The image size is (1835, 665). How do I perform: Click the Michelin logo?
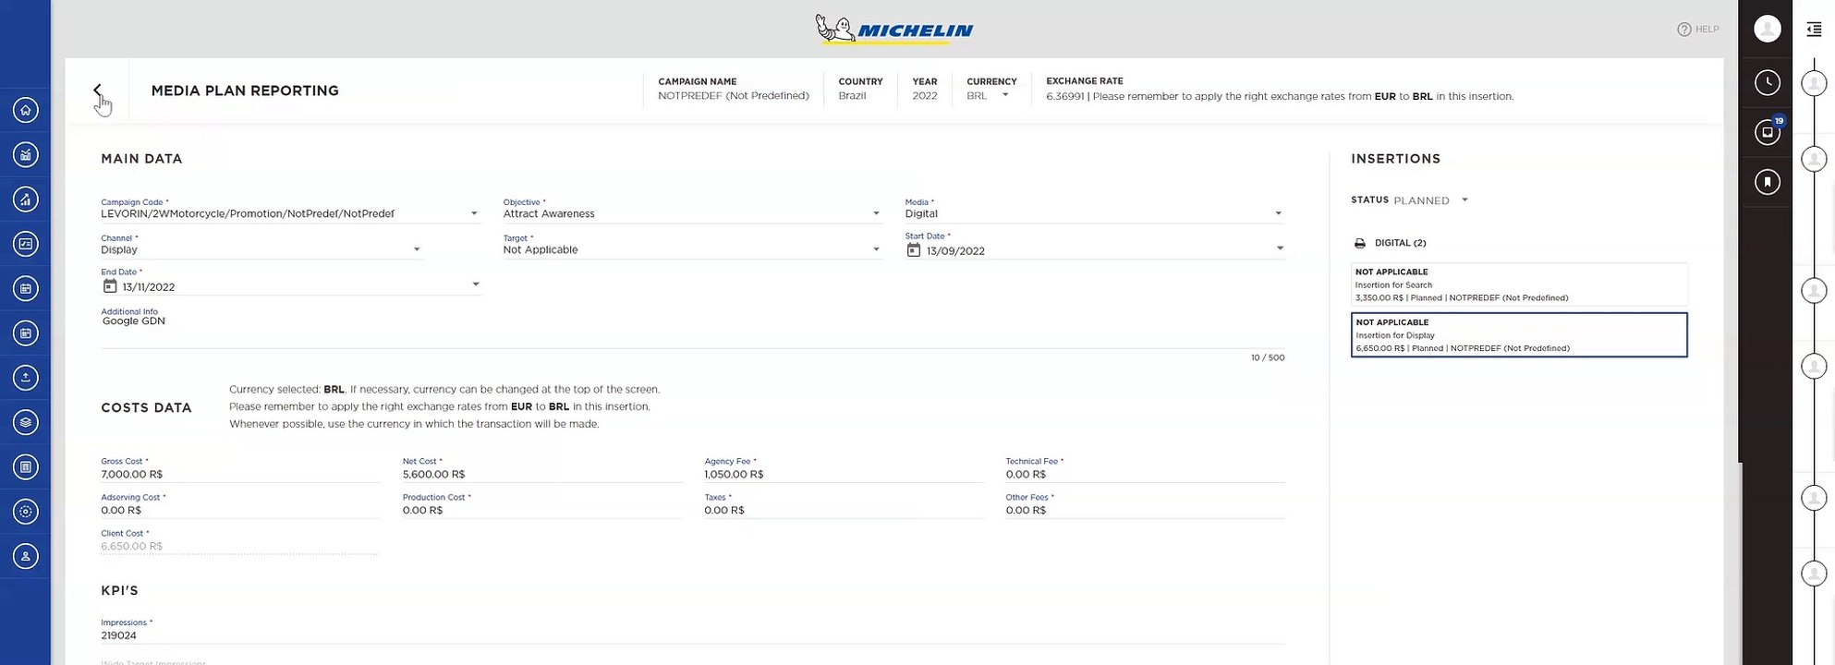coord(894,30)
